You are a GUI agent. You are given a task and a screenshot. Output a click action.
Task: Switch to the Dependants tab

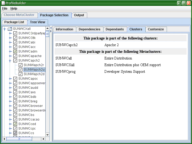point(115,29)
